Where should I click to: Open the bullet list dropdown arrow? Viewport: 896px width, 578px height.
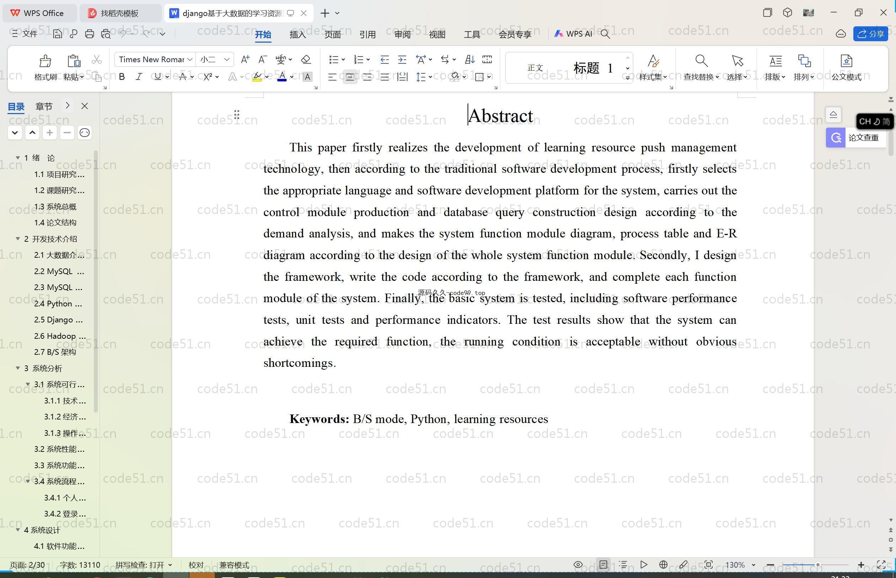coord(343,60)
